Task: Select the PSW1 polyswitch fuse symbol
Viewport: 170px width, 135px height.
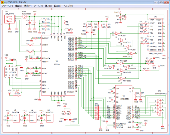Action: [25, 17]
